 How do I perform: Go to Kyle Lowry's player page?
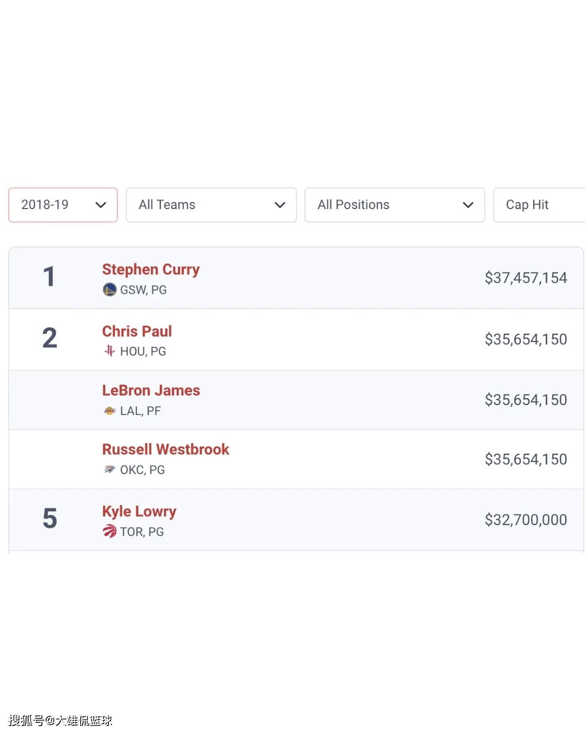139,511
